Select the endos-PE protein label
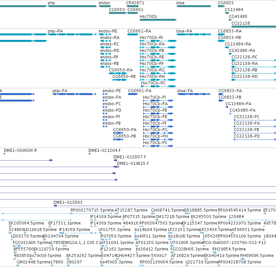Image resolution: width=276 pixels, height=267 pixels. point(112,91)
